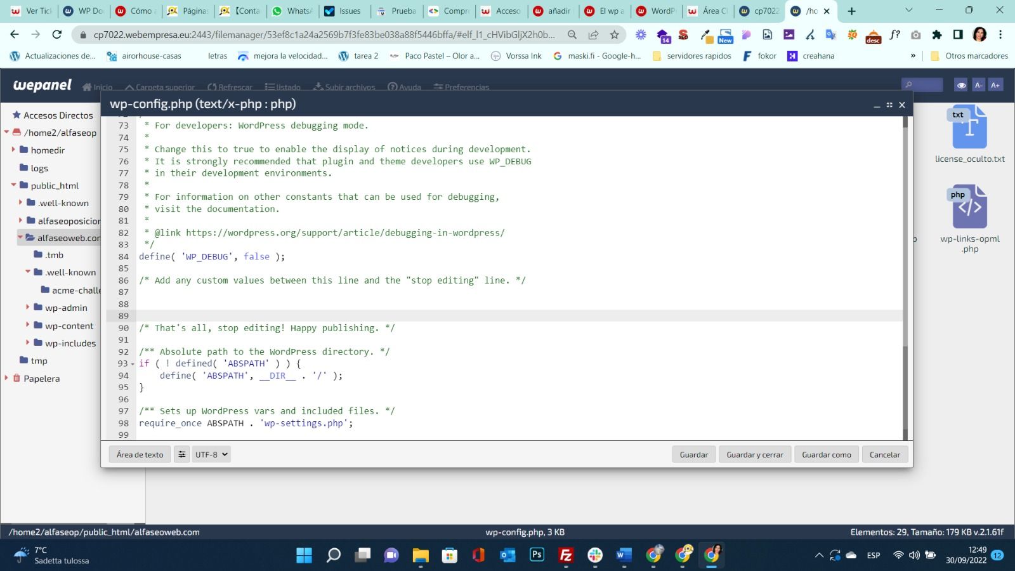The width and height of the screenshot is (1015, 571).
Task: Toggle the eye visibility icon
Action: pos(961,85)
